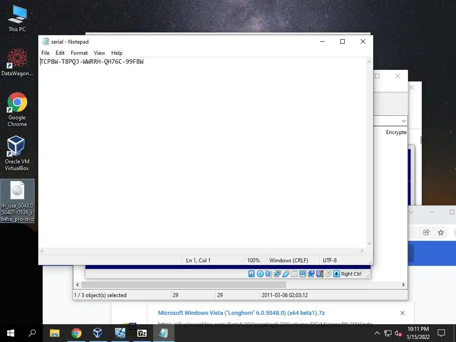Click the muted volume tray icon
This screenshot has height=342, width=456.
(399, 333)
